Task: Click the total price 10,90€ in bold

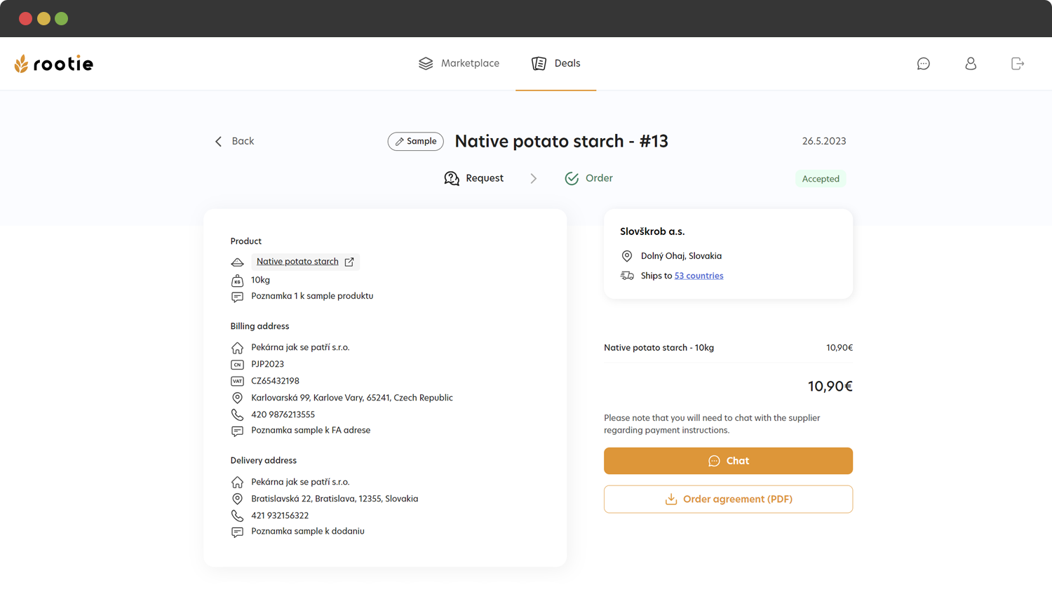Action: pos(830,386)
